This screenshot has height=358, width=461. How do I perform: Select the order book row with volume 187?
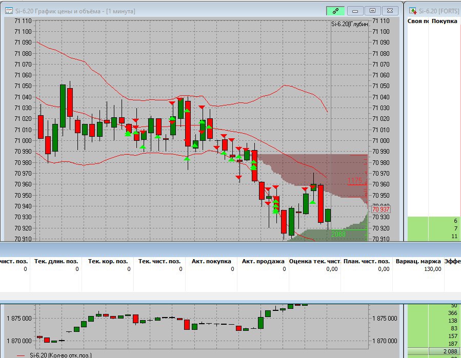[x=433, y=344]
